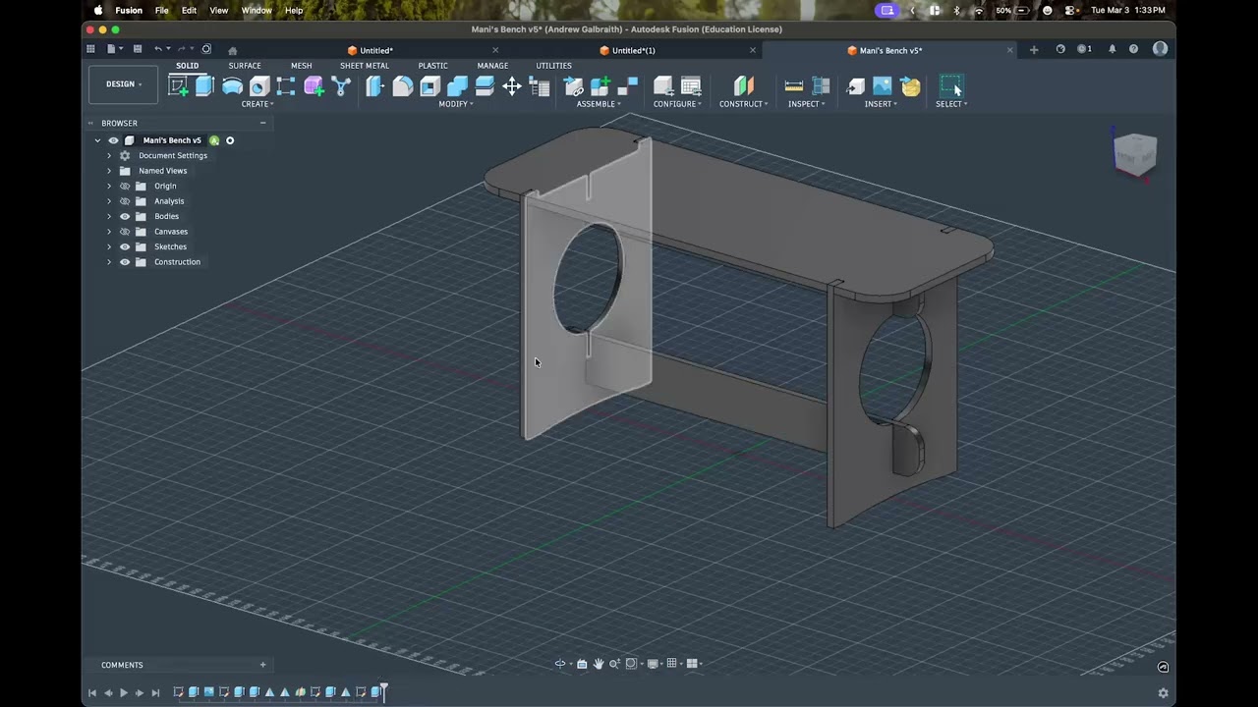Expand the Bodies folder arrow
Screen dimensions: 1258x707
(x=109, y=216)
